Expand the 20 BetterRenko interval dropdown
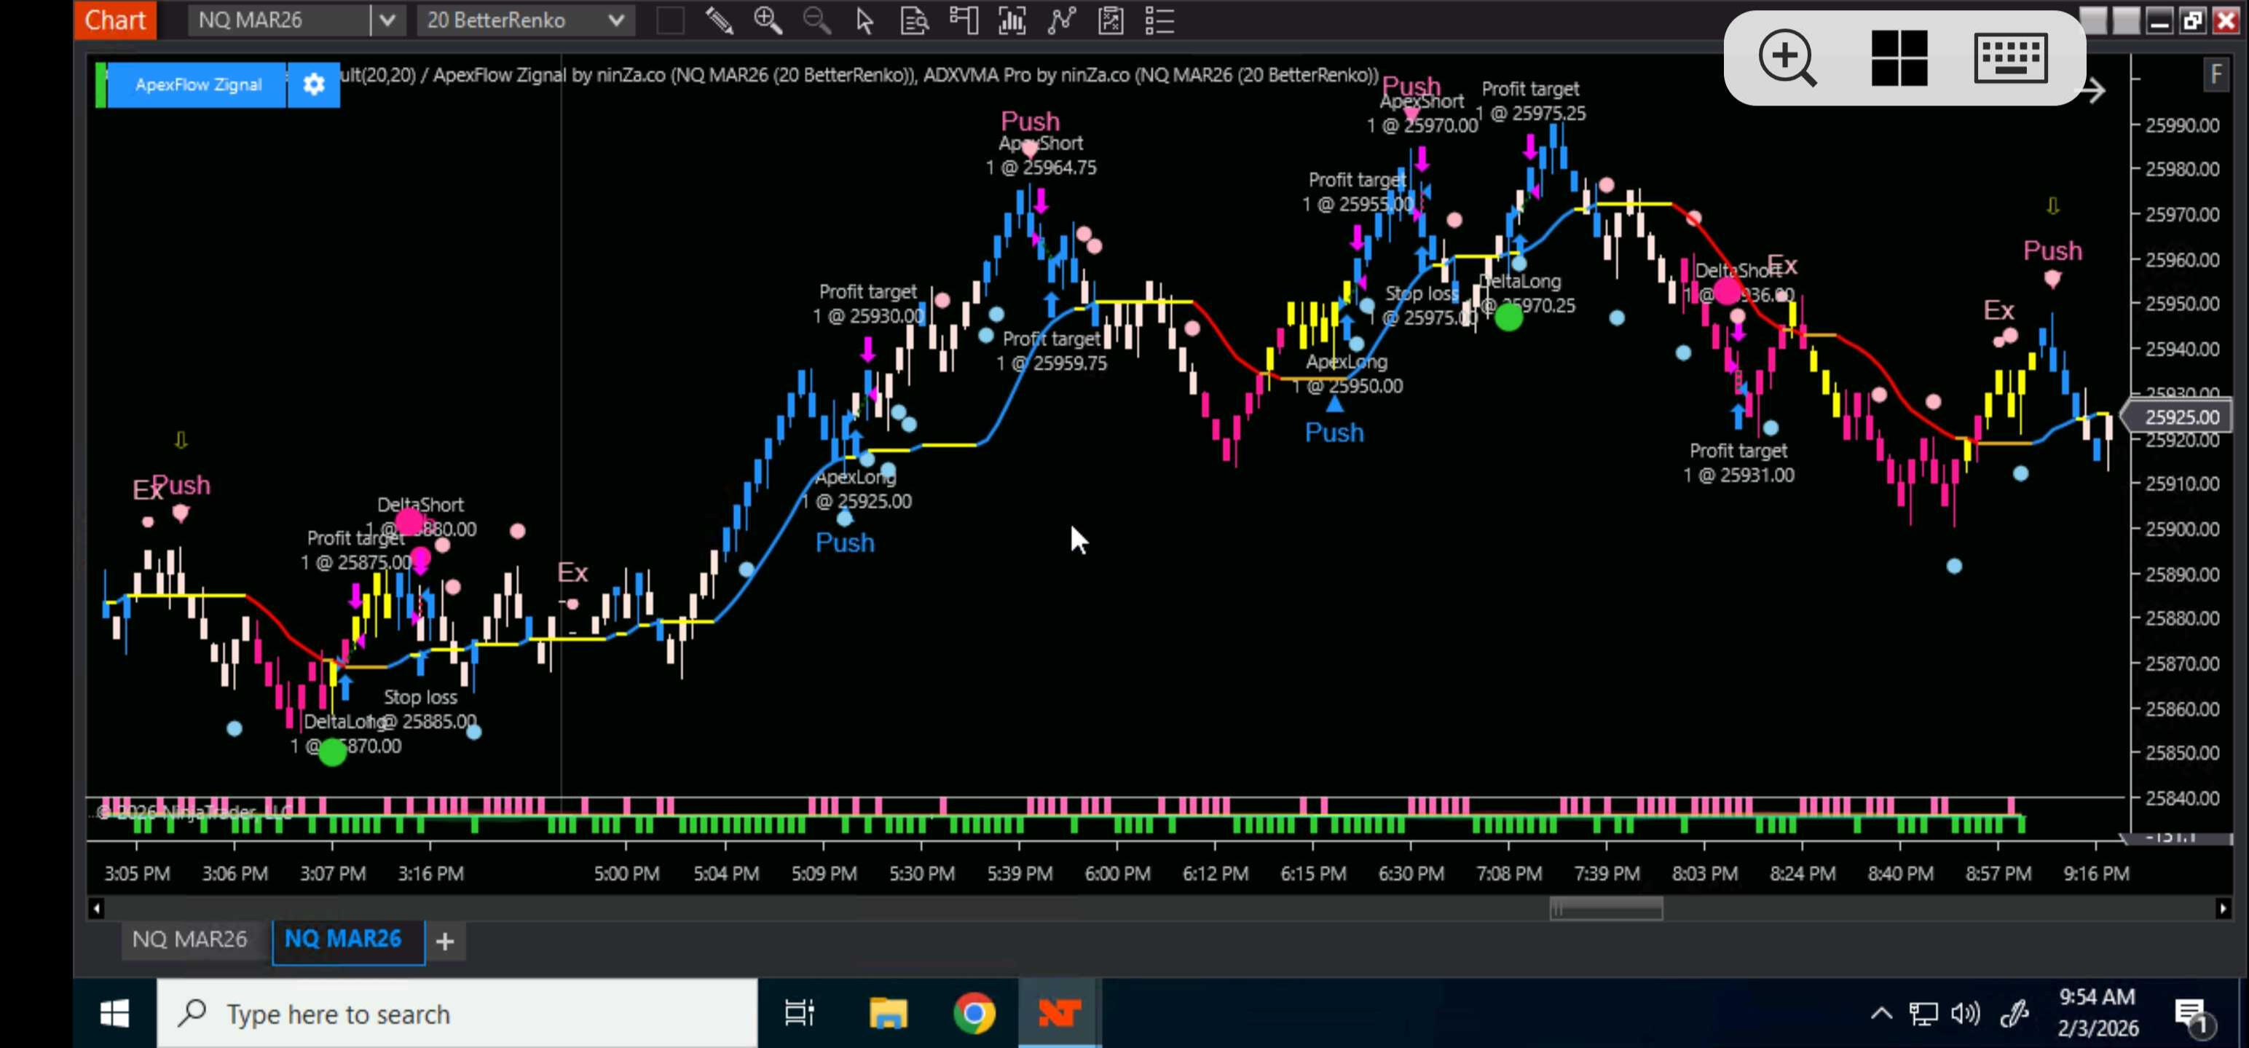Screen dimensions: 2249x1048 615,20
